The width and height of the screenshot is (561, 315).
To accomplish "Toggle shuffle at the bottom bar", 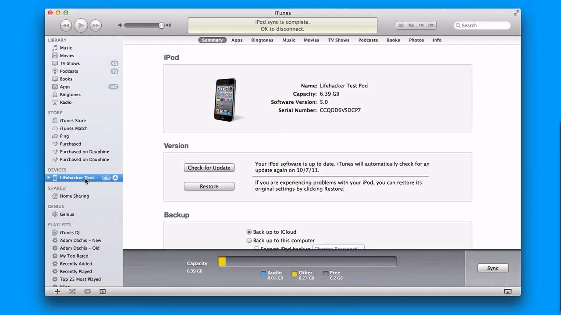I will [x=72, y=291].
